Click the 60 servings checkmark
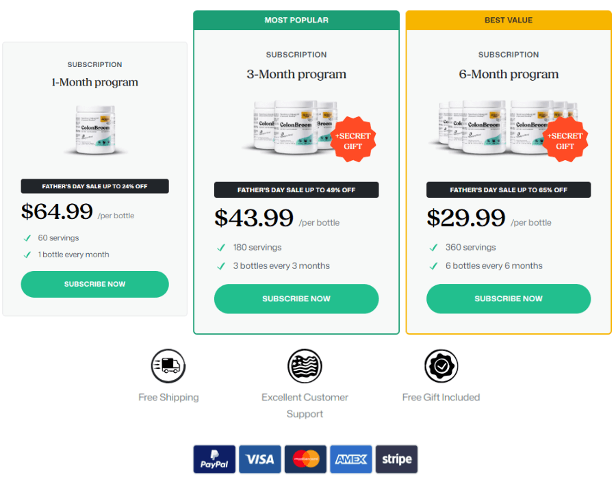This screenshot has height=479, width=616. (27, 238)
